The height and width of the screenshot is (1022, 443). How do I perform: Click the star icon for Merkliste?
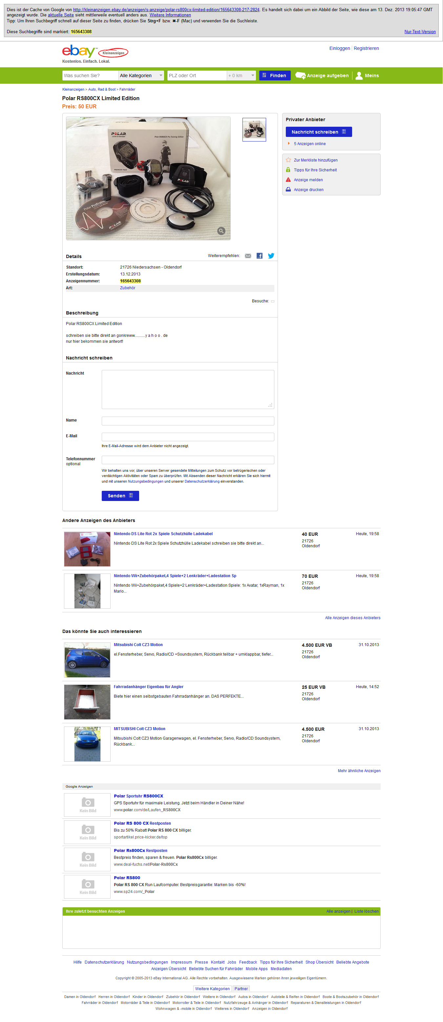click(288, 160)
